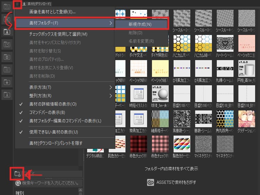This screenshot has width=260, height=195.
Task: Select the 角丸四角 rounded square thumbnail
Action: [x=225, y=119]
